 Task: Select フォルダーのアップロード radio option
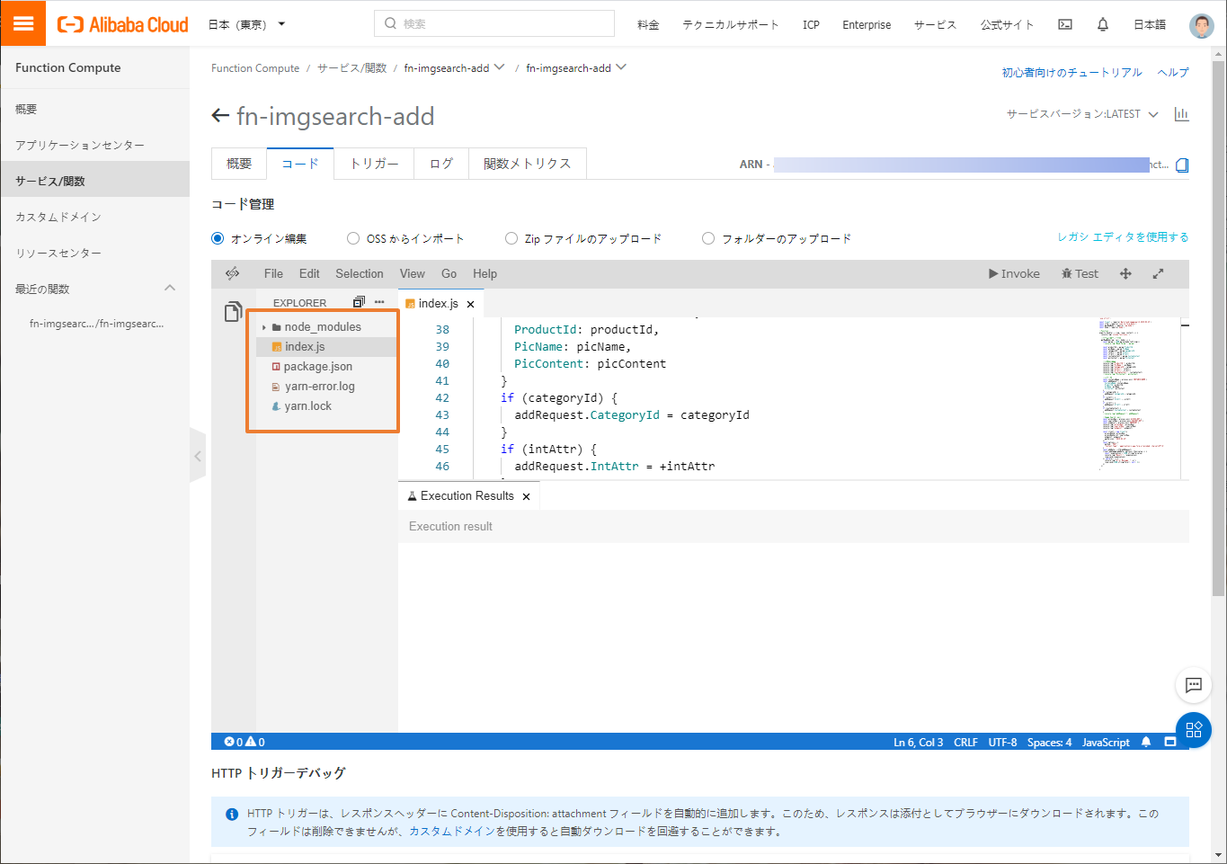point(708,238)
